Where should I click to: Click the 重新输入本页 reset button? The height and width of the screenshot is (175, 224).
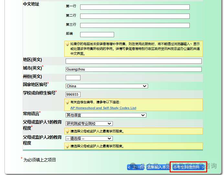click(158, 167)
